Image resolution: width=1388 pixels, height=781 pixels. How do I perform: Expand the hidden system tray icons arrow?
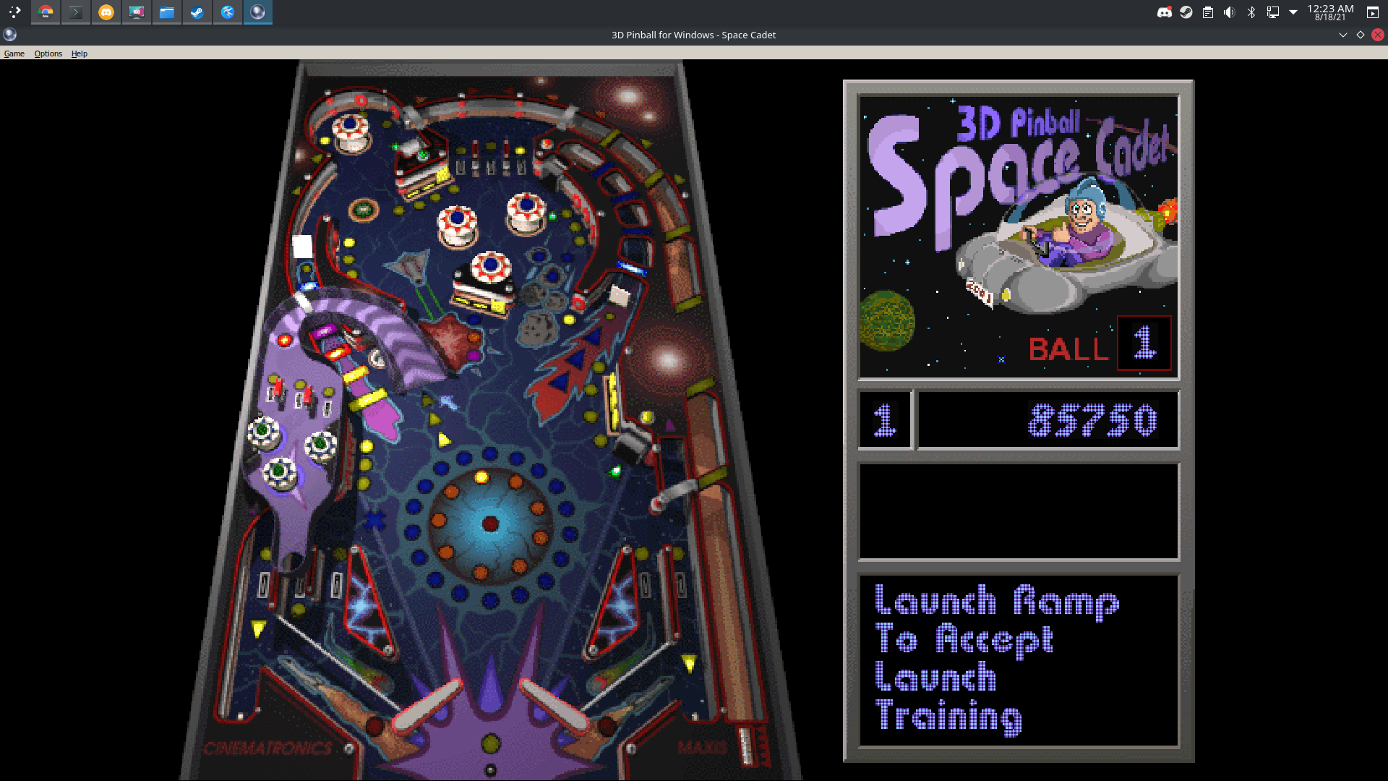pos(1293,12)
